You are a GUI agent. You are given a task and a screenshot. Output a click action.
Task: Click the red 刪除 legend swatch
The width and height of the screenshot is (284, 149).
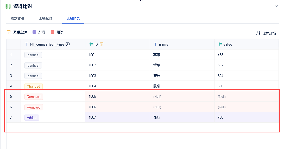click(x=52, y=32)
